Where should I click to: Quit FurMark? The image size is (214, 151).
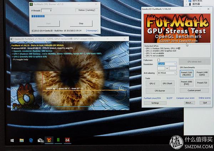[205, 103]
